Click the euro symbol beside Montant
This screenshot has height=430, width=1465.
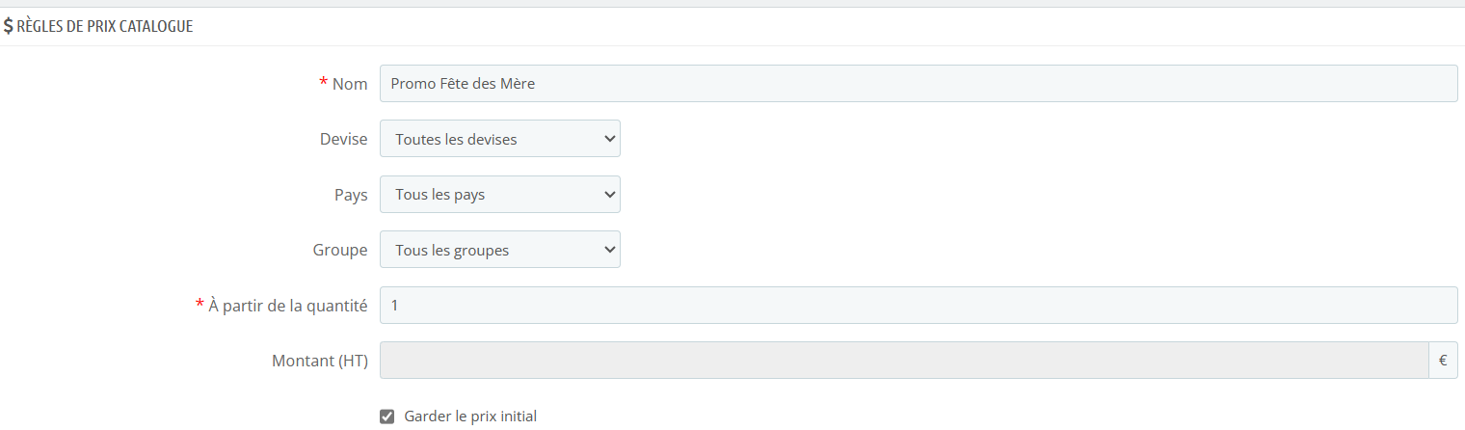coord(1443,361)
